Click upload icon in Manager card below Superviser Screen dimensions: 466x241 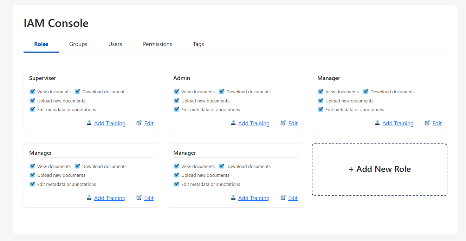[89, 198]
